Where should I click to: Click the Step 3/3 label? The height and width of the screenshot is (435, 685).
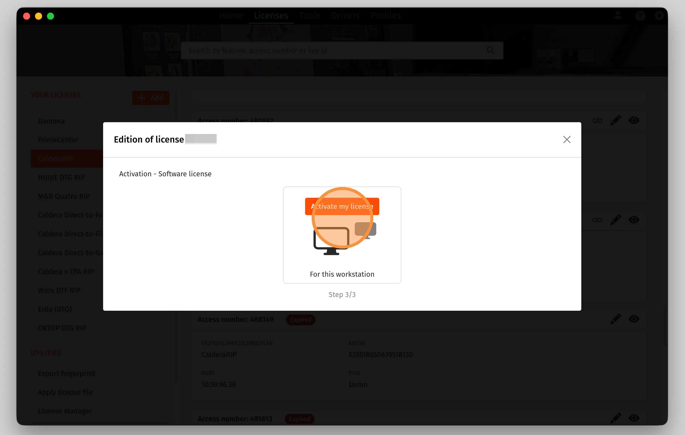tap(342, 295)
